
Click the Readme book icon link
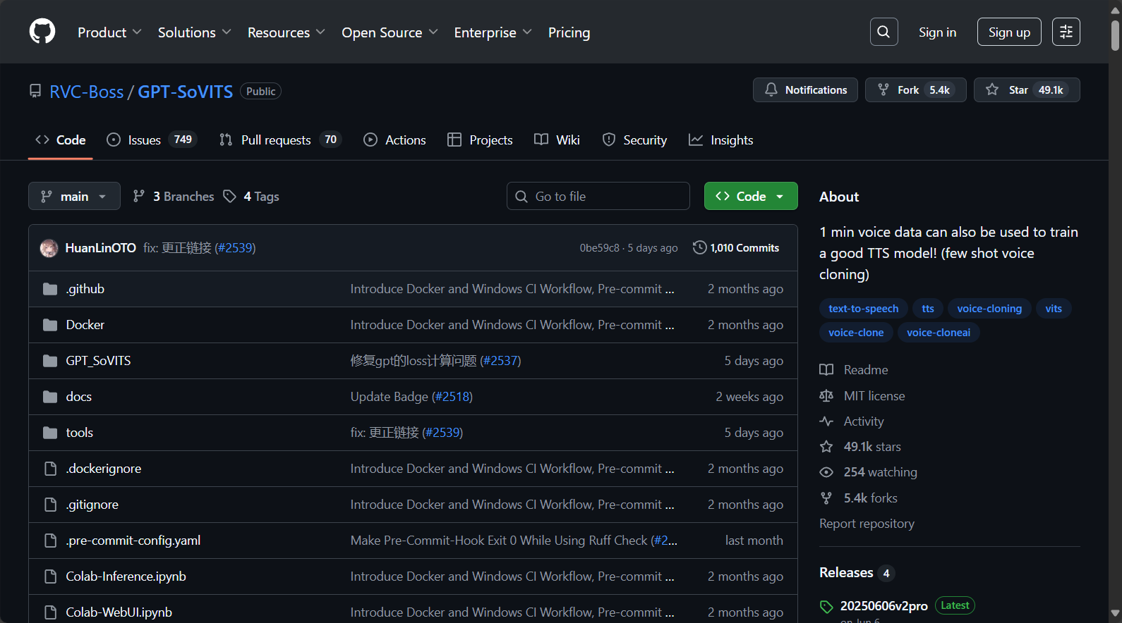(x=826, y=370)
